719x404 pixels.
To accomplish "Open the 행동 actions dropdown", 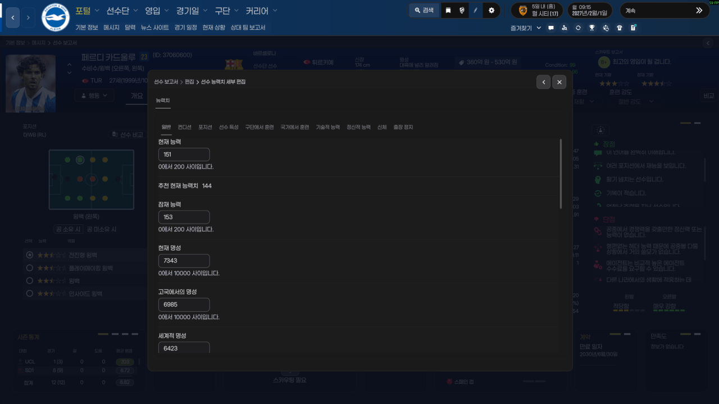I will click(94, 96).
